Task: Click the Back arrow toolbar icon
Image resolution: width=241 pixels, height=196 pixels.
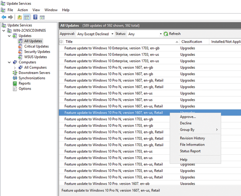Action: click(x=4, y=17)
